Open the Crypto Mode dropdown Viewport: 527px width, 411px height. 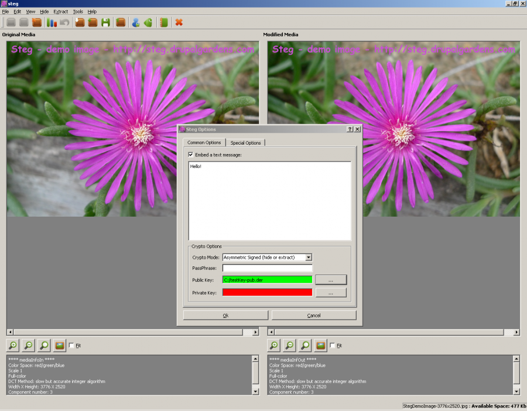(309, 257)
